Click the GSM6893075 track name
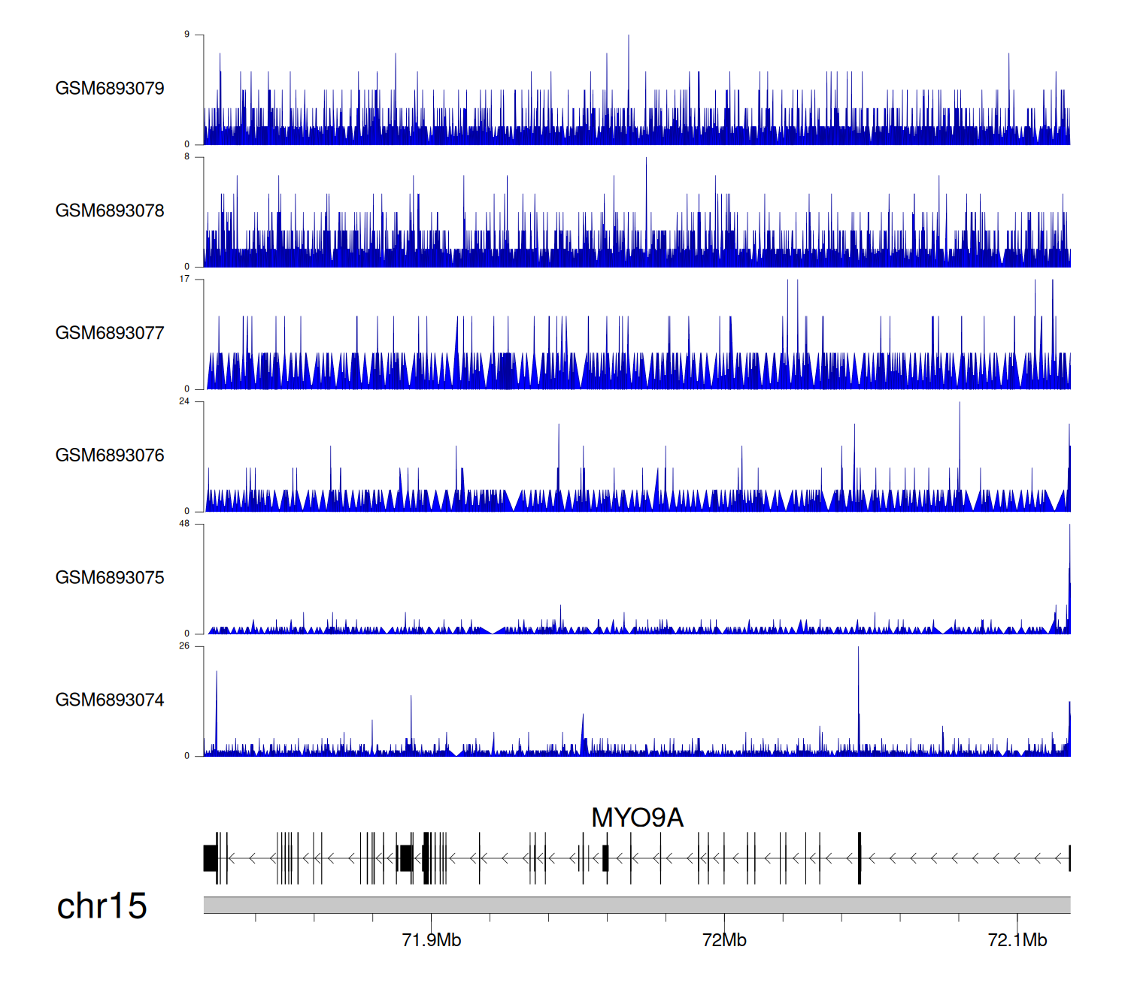The image size is (1128, 992). coord(110,578)
